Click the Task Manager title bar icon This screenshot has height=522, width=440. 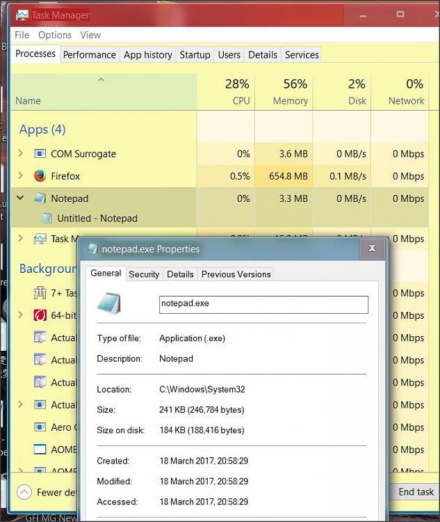click(22, 15)
